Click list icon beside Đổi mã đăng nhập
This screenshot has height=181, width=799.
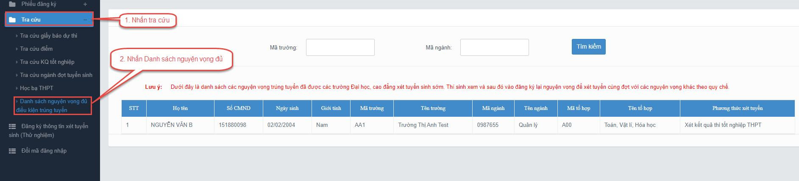[x=12, y=151]
